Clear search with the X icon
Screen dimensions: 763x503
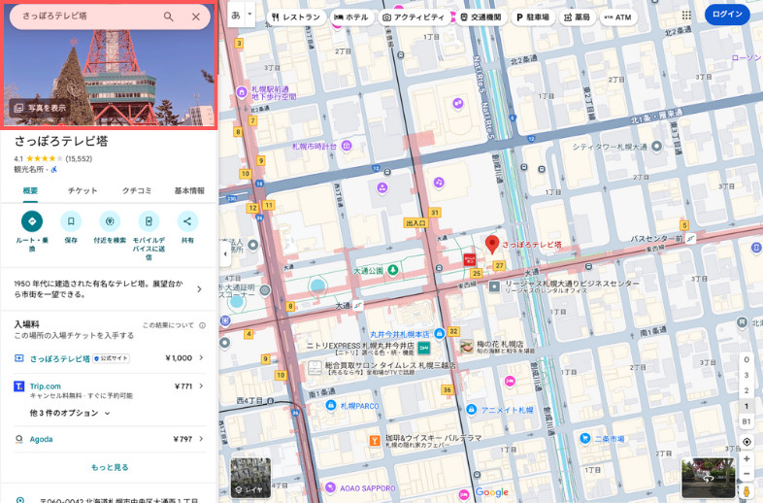196,17
